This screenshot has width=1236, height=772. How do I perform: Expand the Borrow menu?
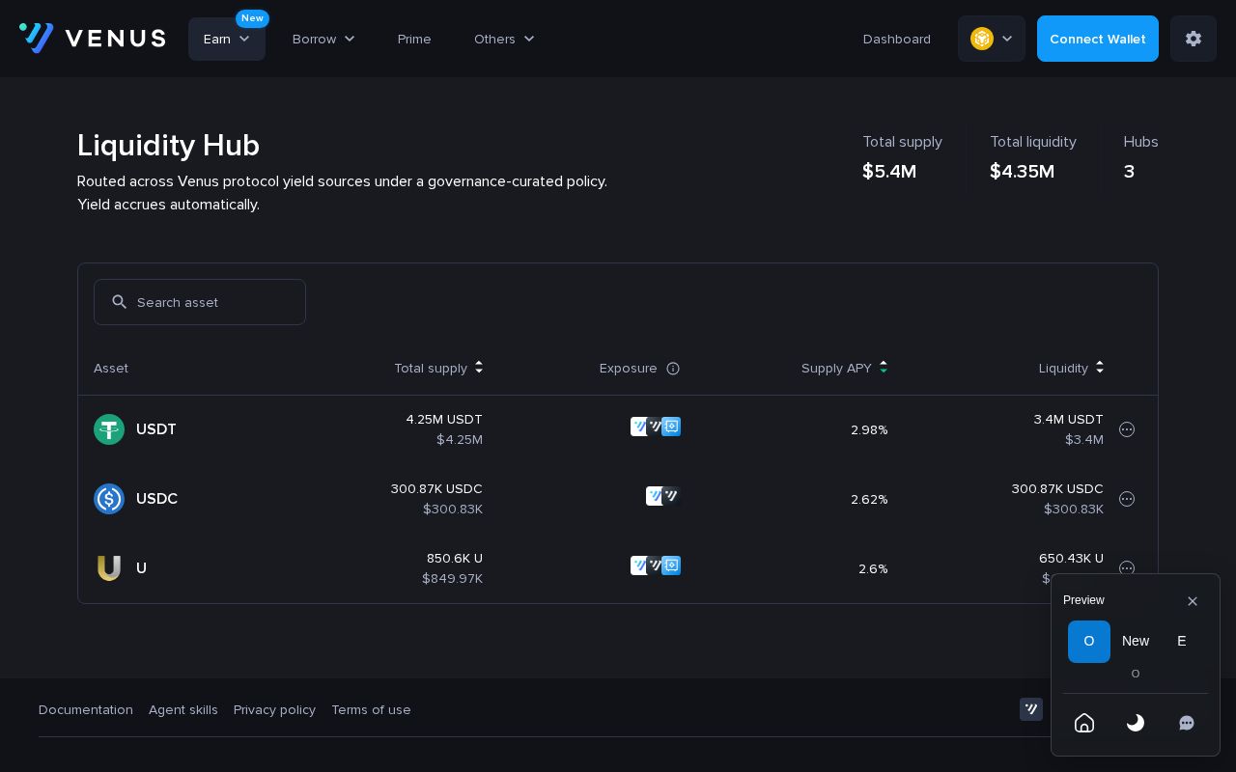323,39
